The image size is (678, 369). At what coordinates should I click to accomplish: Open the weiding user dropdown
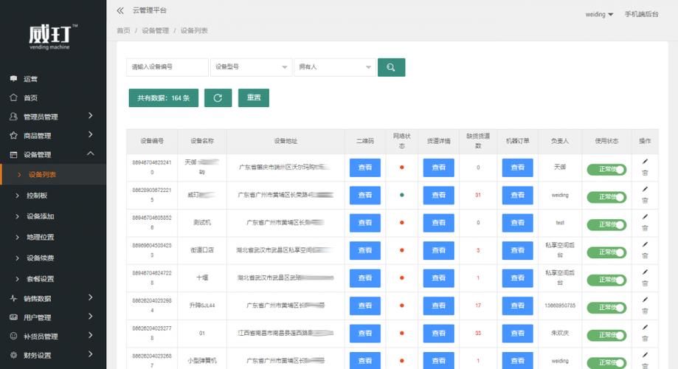coord(599,14)
